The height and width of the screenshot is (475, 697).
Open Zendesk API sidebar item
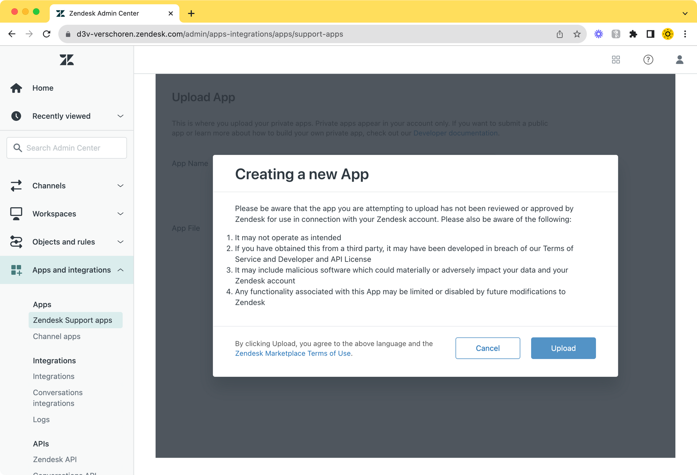(x=55, y=459)
